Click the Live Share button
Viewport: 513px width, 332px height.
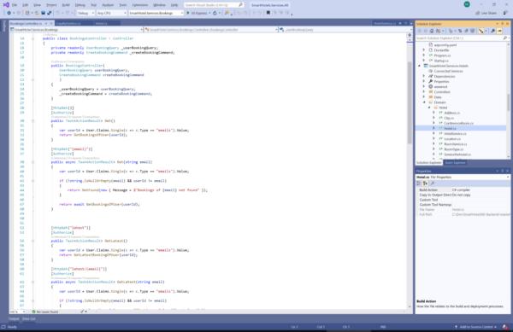point(486,13)
